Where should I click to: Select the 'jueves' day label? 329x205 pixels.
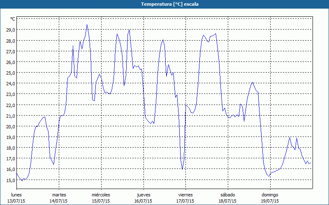click(x=143, y=195)
